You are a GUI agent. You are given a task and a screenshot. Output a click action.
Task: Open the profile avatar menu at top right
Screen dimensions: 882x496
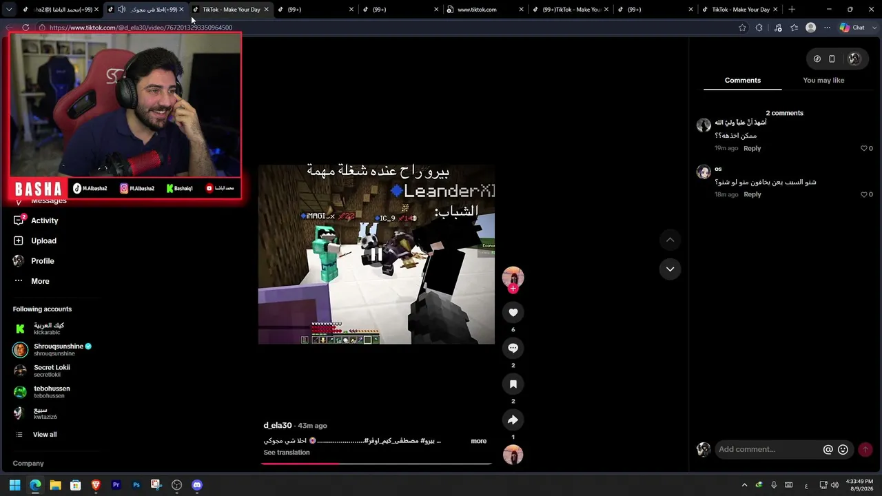(x=854, y=59)
